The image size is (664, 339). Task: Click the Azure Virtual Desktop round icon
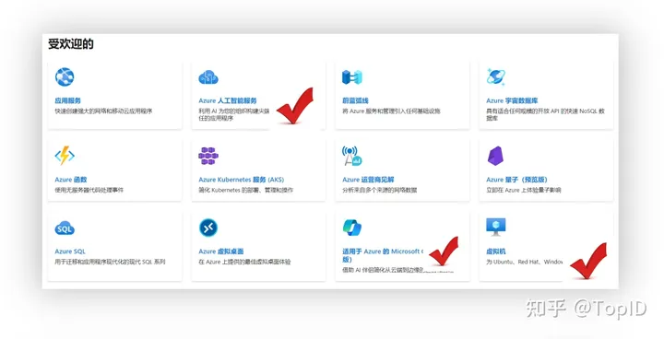[x=208, y=228]
